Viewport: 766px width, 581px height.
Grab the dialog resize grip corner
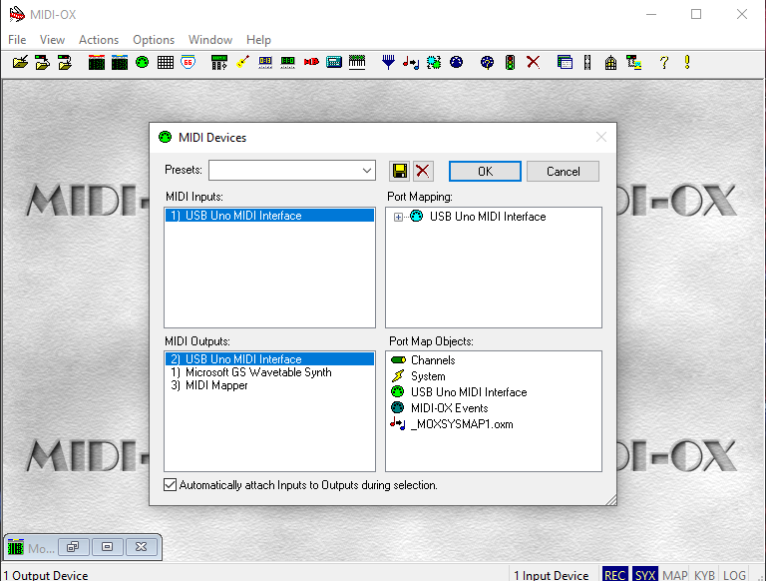pos(611,500)
